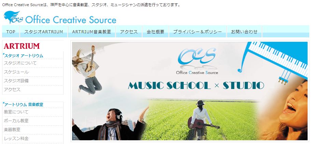Open the スケジュール sidebar link
311x144 pixels.
pyautogui.click(x=16, y=72)
